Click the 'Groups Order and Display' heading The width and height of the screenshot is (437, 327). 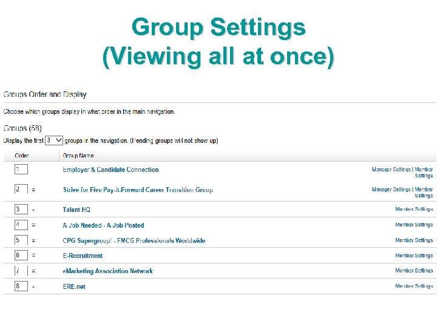[45, 94]
